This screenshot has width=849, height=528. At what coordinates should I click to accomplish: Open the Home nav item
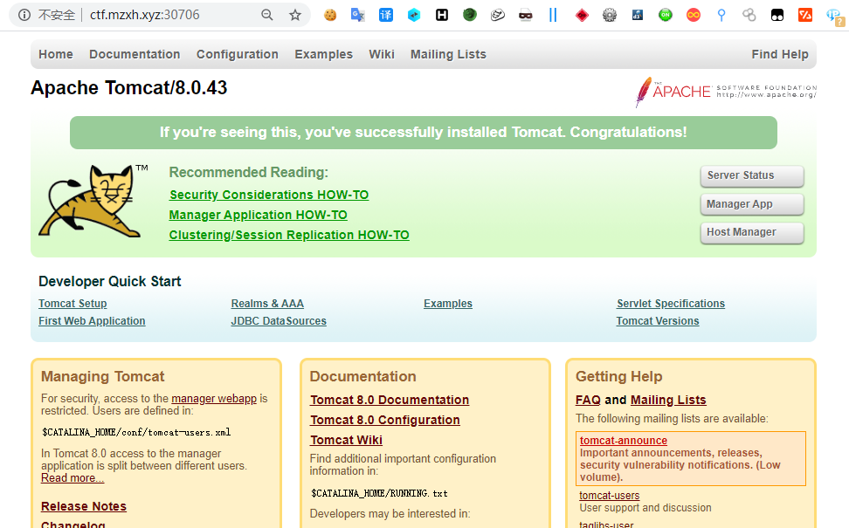56,54
